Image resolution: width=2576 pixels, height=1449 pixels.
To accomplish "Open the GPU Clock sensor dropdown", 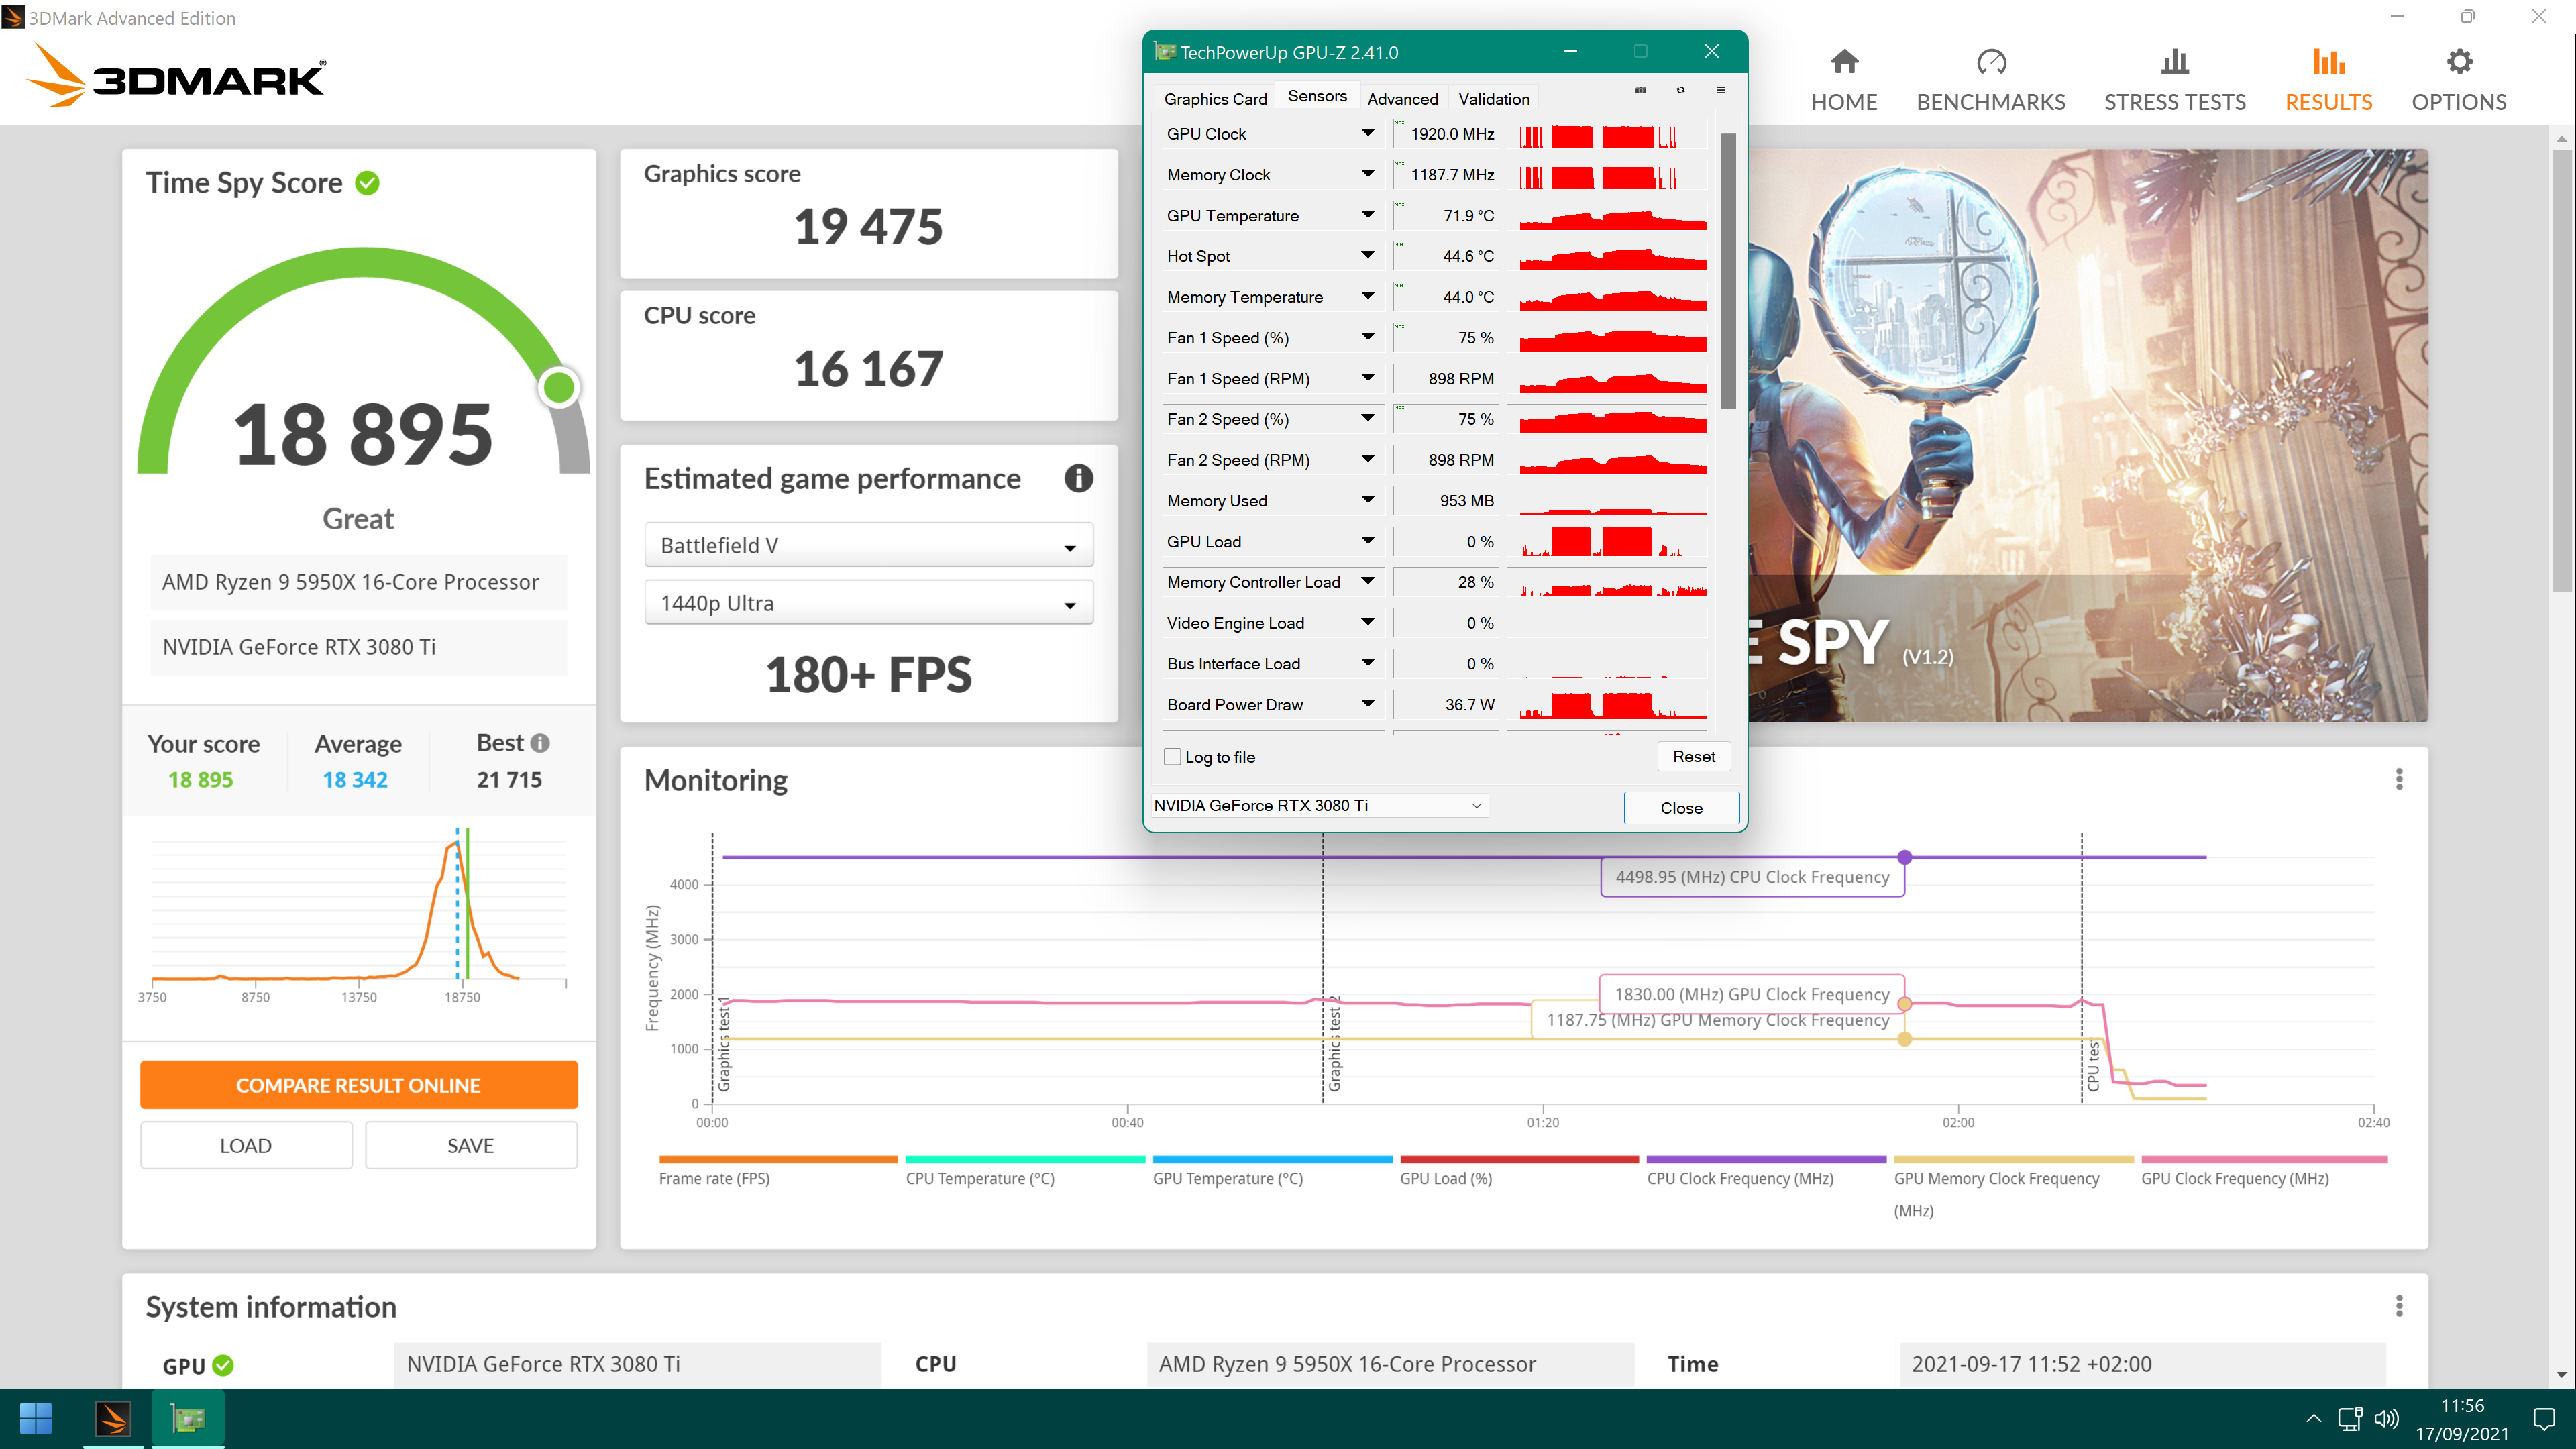I will 1367,133.
